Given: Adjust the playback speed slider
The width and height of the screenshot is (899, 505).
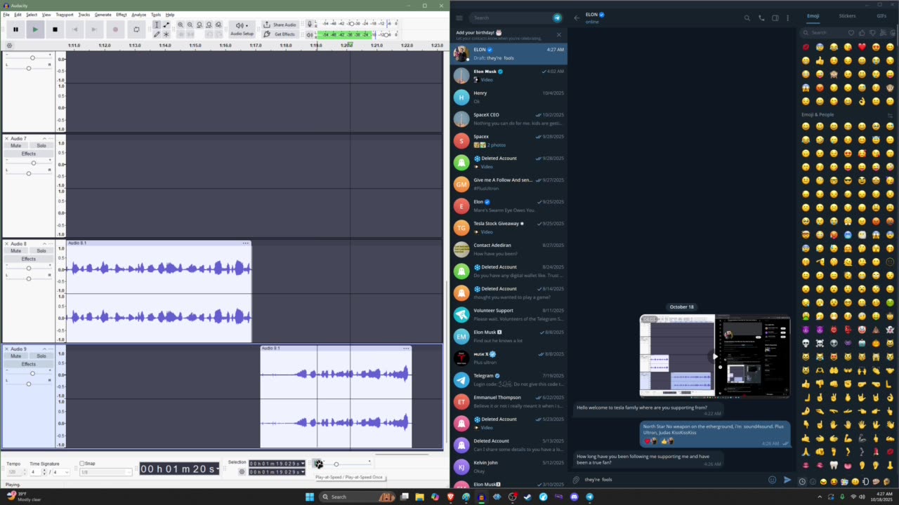Looking at the screenshot, I should click(x=336, y=464).
